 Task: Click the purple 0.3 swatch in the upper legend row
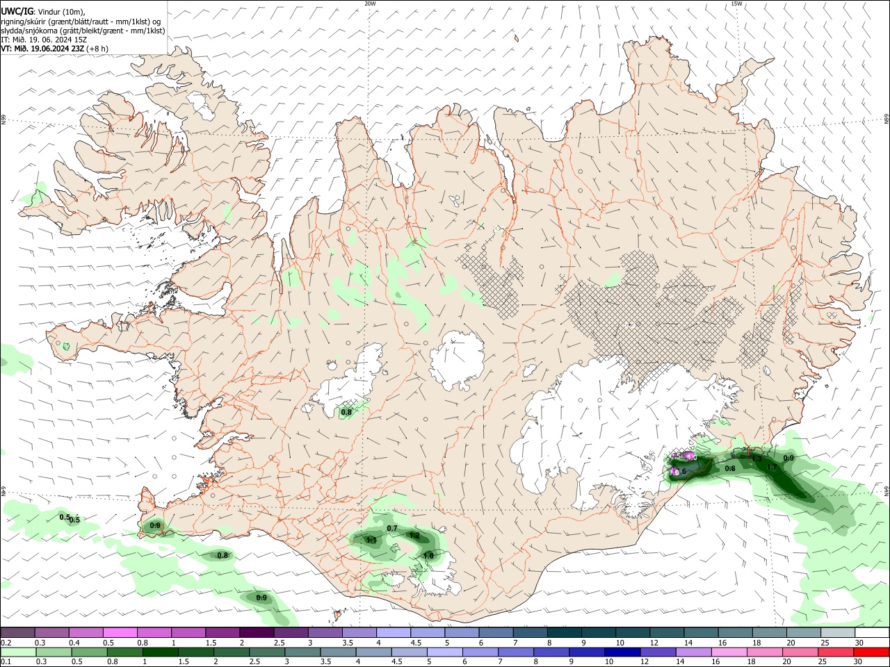tap(51, 632)
